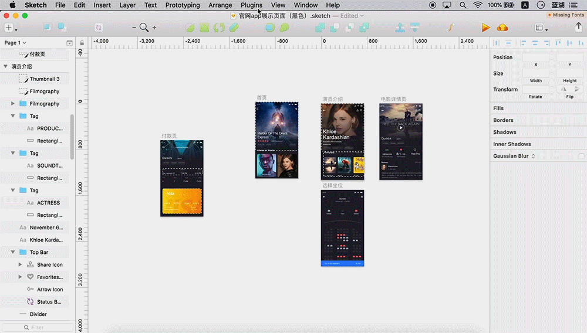Zoom in with the plus button
This screenshot has height=333, width=587.
154,28
